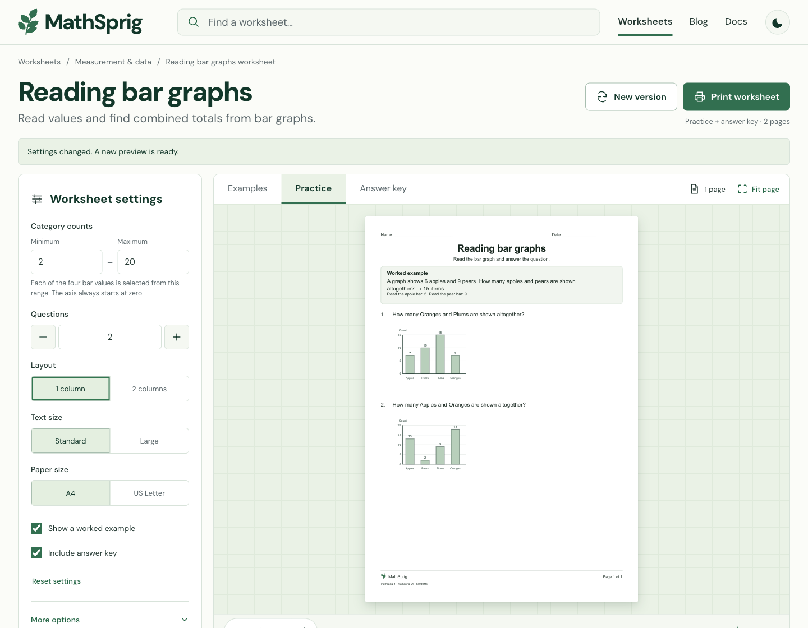Select the 2 columns layout
This screenshot has width=808, height=628.
point(149,389)
